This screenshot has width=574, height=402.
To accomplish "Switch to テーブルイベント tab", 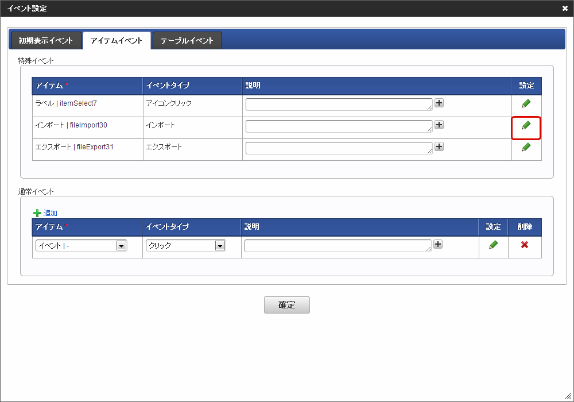I will tap(187, 41).
